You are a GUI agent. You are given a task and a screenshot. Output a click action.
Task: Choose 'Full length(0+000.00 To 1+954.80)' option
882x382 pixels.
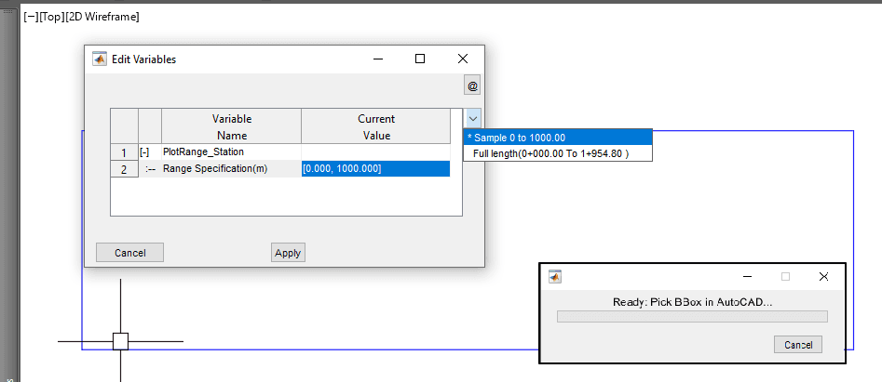[558, 152]
